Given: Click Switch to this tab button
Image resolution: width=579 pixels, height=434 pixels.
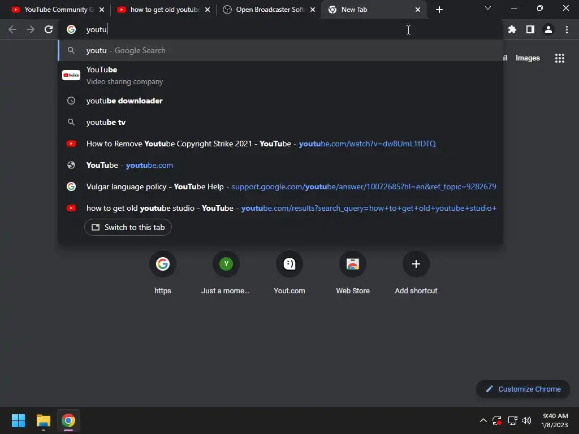Looking at the screenshot, I should 128,227.
